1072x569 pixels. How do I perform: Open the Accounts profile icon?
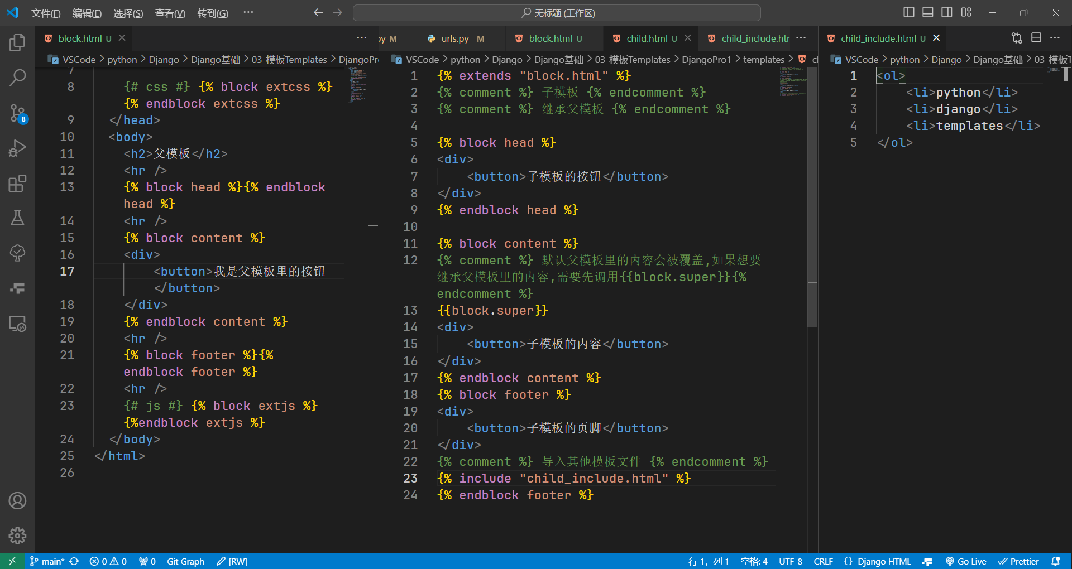click(17, 501)
